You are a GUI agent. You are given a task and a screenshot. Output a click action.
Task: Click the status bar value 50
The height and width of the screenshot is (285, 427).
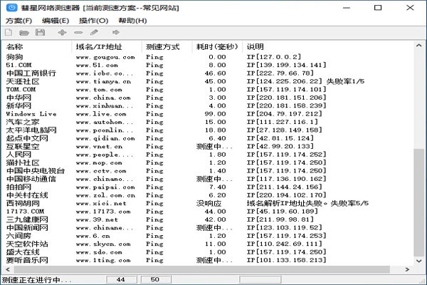click(x=156, y=279)
